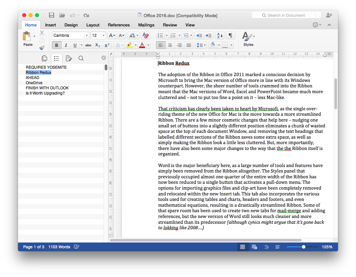Jump to OneDrive heading in sidebar
Viewport: 356px width, 277px height.
(34, 83)
